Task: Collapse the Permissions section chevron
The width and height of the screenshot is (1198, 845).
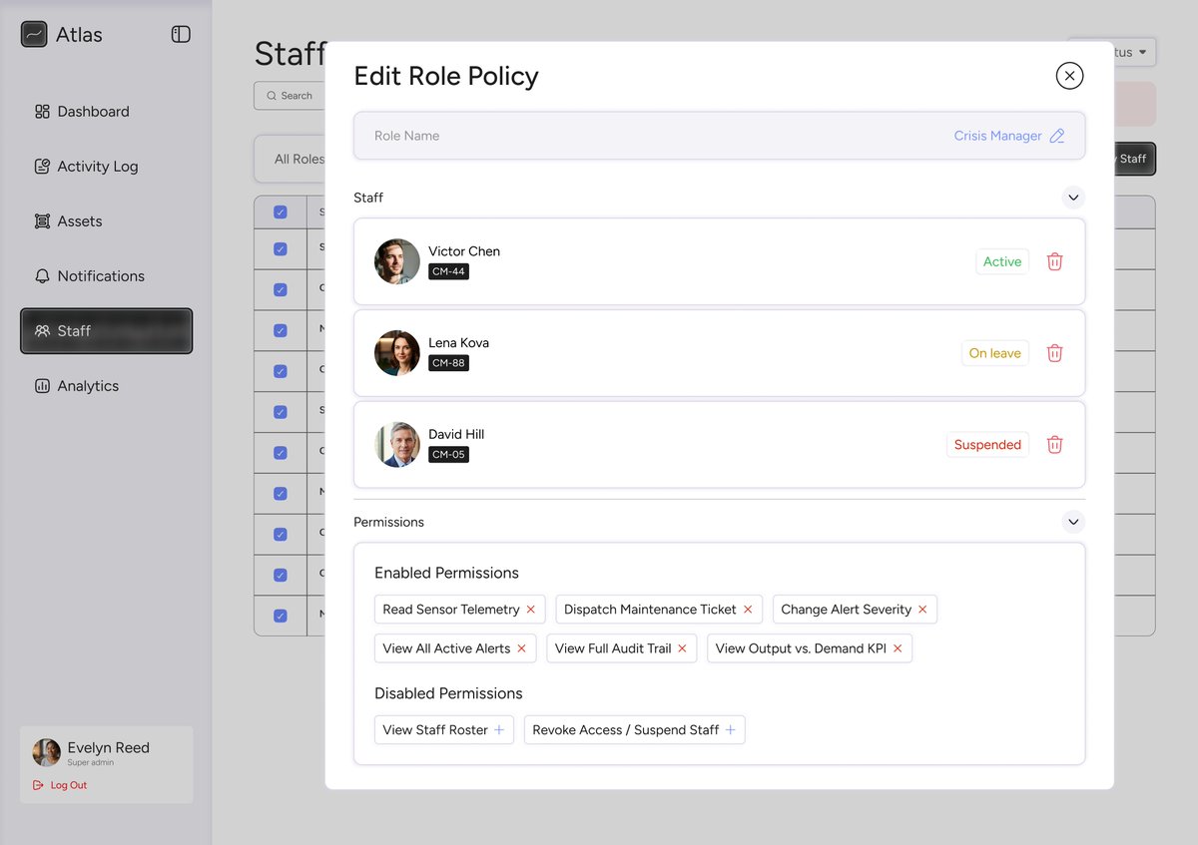Action: (1073, 521)
